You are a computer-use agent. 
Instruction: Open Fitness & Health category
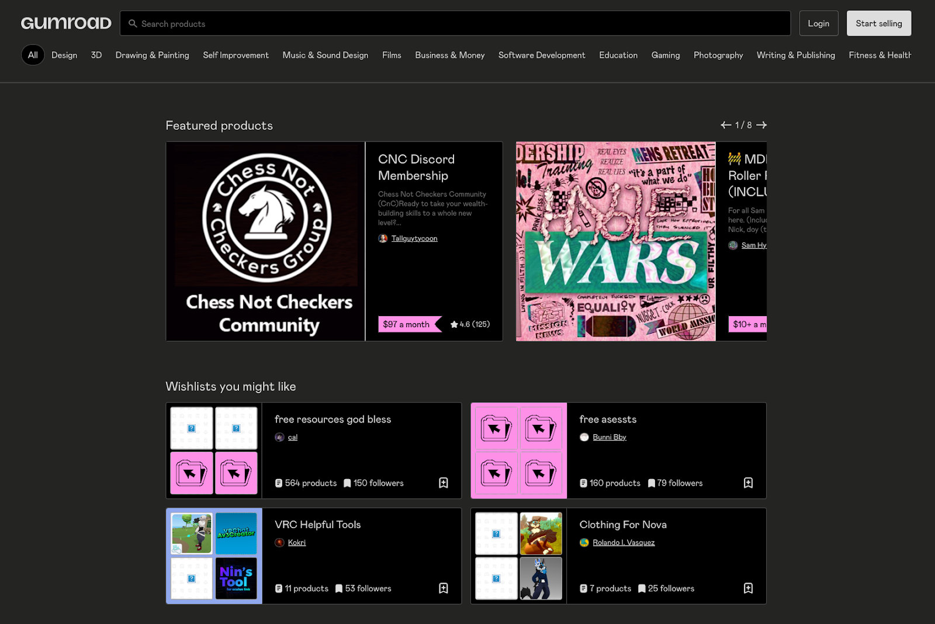(880, 55)
